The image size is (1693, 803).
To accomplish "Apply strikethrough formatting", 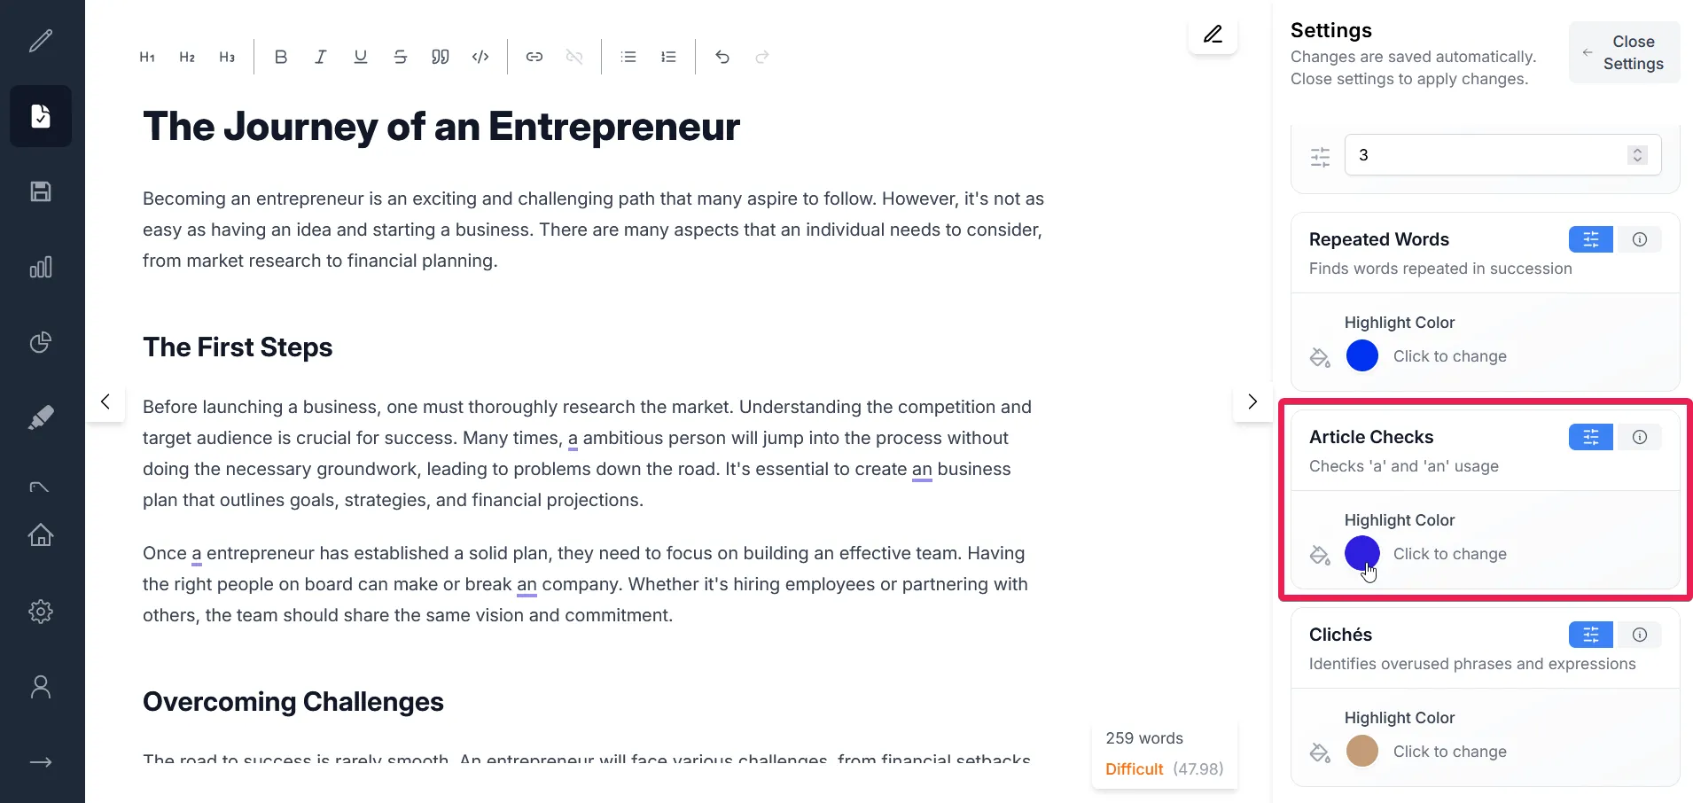I will (x=401, y=57).
